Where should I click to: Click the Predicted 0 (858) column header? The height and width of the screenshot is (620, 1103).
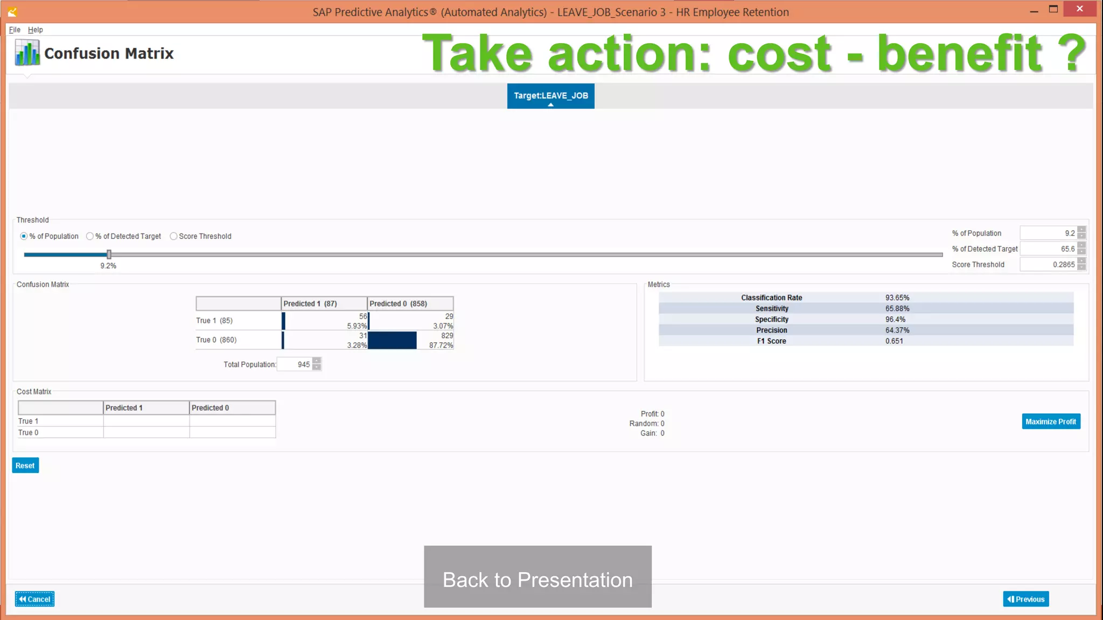click(410, 304)
